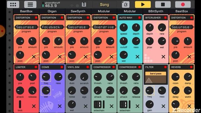This screenshot has width=201, height=113.
Task: Click the AUTO-WAH effect title
Action: [126, 18]
